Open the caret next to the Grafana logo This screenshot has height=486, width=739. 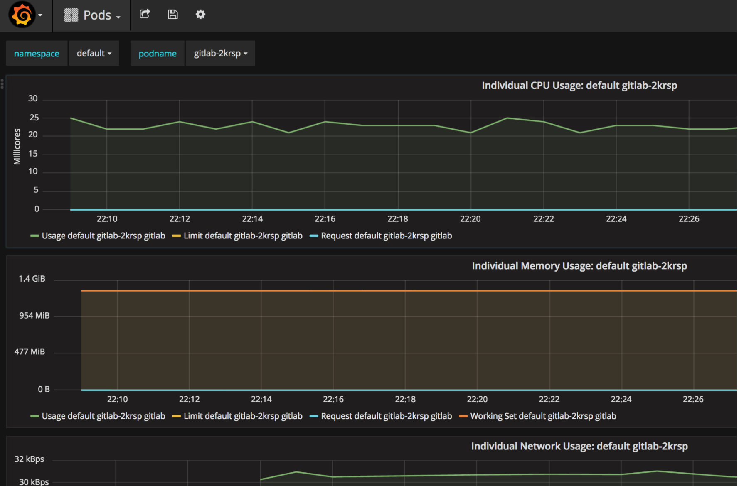[x=40, y=15]
